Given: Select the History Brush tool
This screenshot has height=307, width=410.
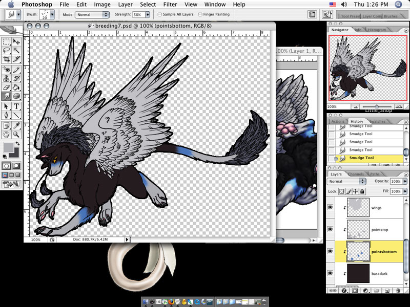Looking at the screenshot, I should (16, 78).
